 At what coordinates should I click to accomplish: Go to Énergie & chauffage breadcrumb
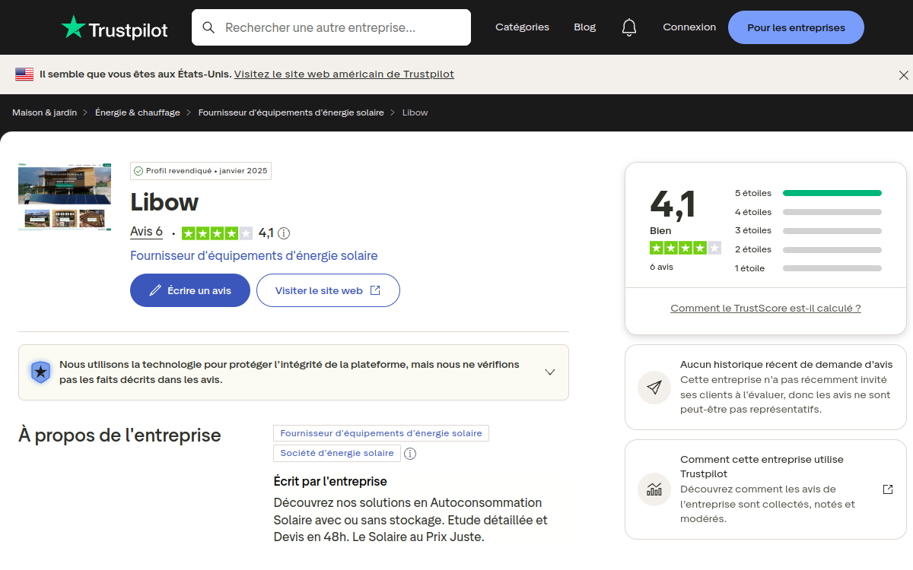click(x=138, y=112)
